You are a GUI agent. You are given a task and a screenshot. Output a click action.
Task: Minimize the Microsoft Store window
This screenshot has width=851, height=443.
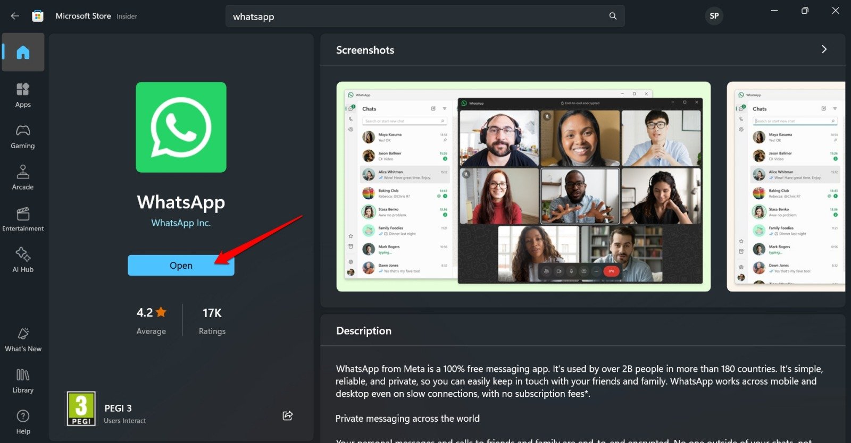click(x=774, y=11)
